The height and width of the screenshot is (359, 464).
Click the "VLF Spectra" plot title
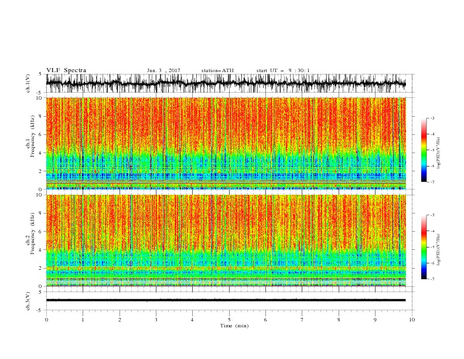coord(66,70)
